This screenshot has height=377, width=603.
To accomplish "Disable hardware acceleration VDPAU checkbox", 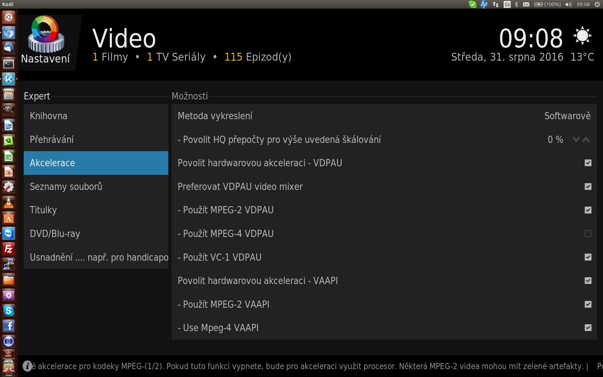I will [588, 163].
